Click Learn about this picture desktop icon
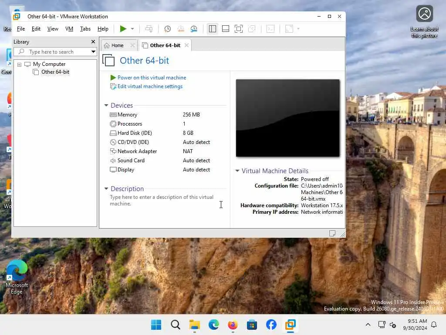Image resolution: width=446 pixels, height=335 pixels. (x=424, y=21)
